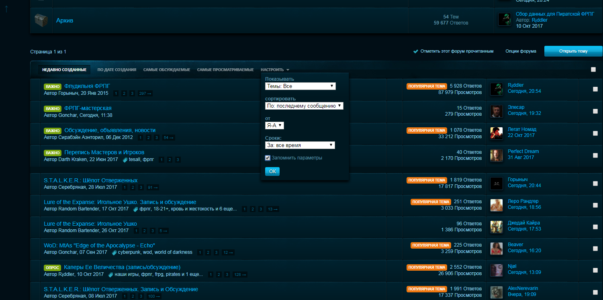Click the checkmark icon by Отметить этот форум прочитанным
The image size is (603, 300).
(416, 51)
